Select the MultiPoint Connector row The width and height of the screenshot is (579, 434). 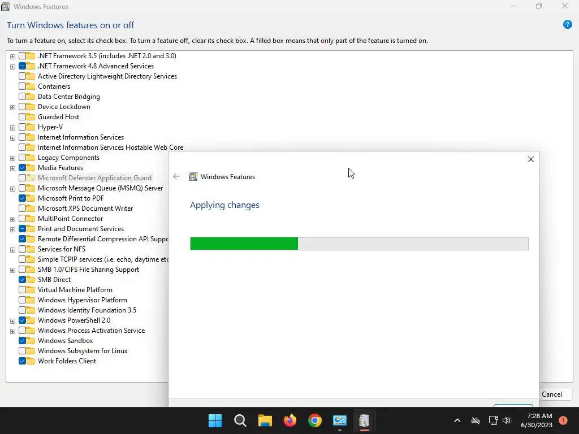coord(70,219)
